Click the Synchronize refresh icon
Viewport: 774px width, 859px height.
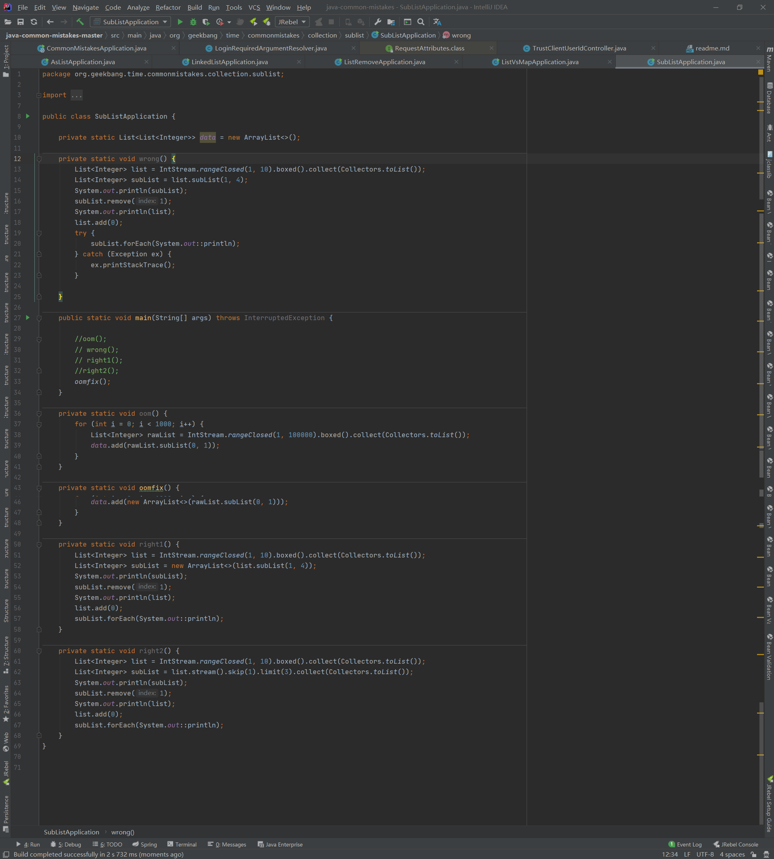click(x=34, y=22)
